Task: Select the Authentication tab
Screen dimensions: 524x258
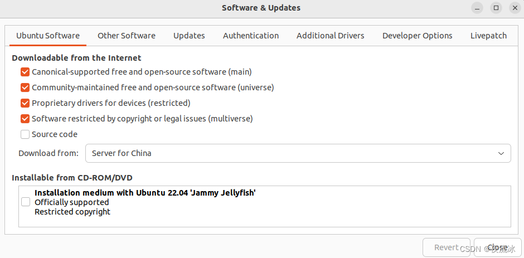Action: pos(251,36)
